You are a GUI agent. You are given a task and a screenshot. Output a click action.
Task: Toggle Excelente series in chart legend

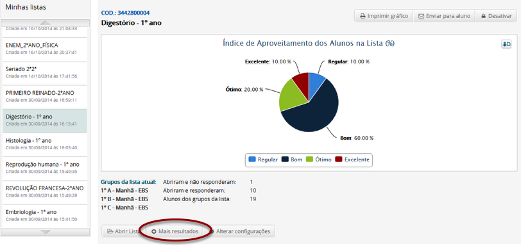click(x=352, y=160)
